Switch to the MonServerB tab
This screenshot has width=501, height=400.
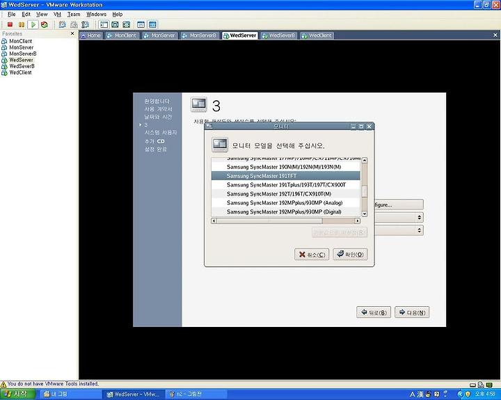coord(200,35)
